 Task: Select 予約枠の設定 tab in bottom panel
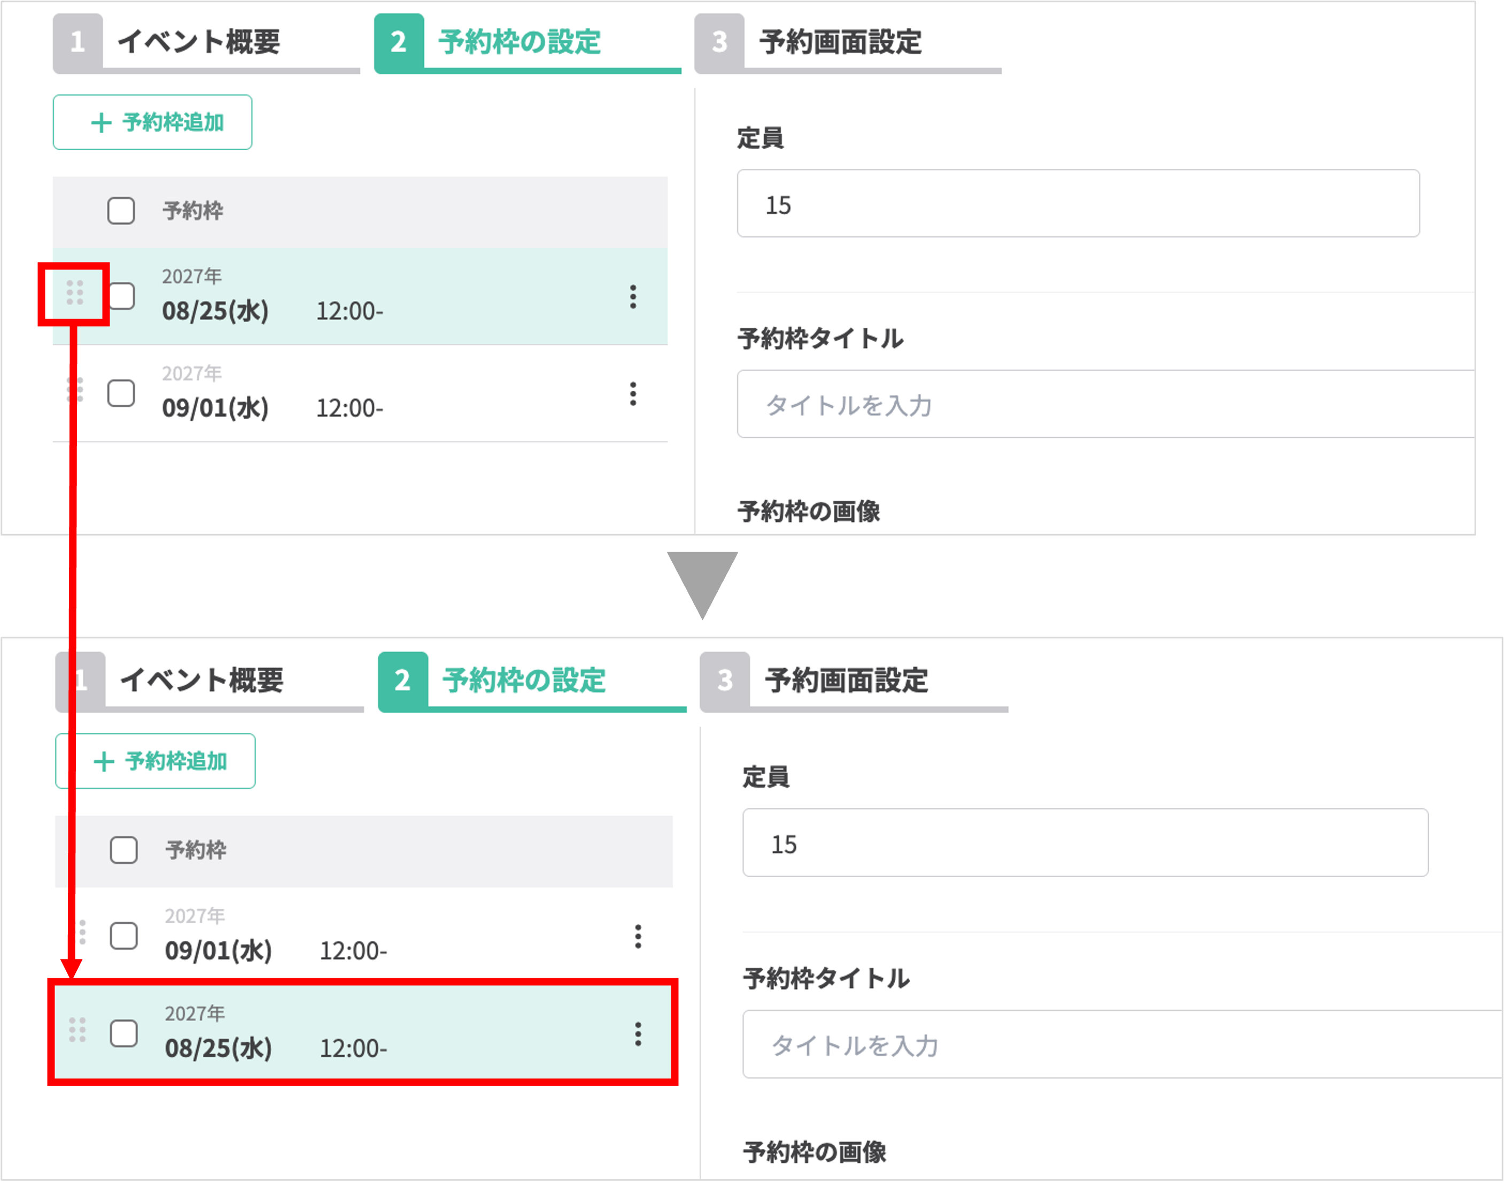point(523,681)
